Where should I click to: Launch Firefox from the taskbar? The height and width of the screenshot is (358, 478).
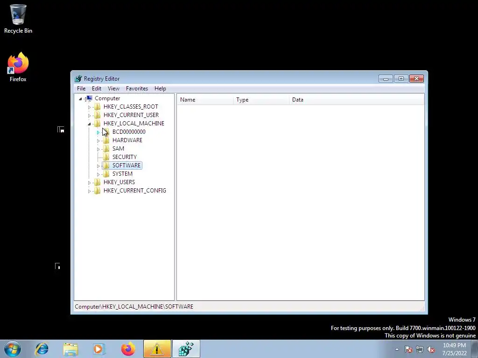128,349
